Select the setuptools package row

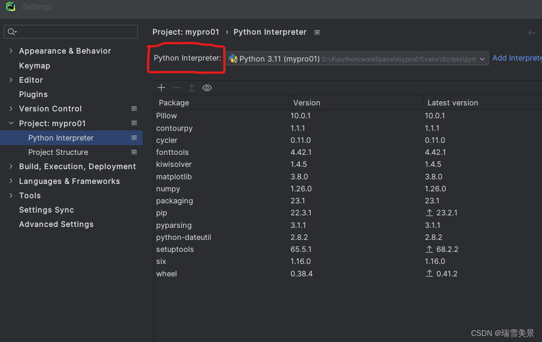(348, 249)
